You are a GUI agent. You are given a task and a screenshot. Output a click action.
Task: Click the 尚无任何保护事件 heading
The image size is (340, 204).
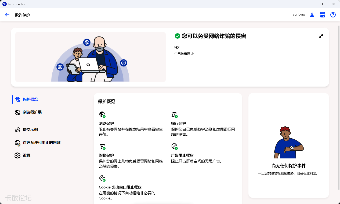(289, 166)
